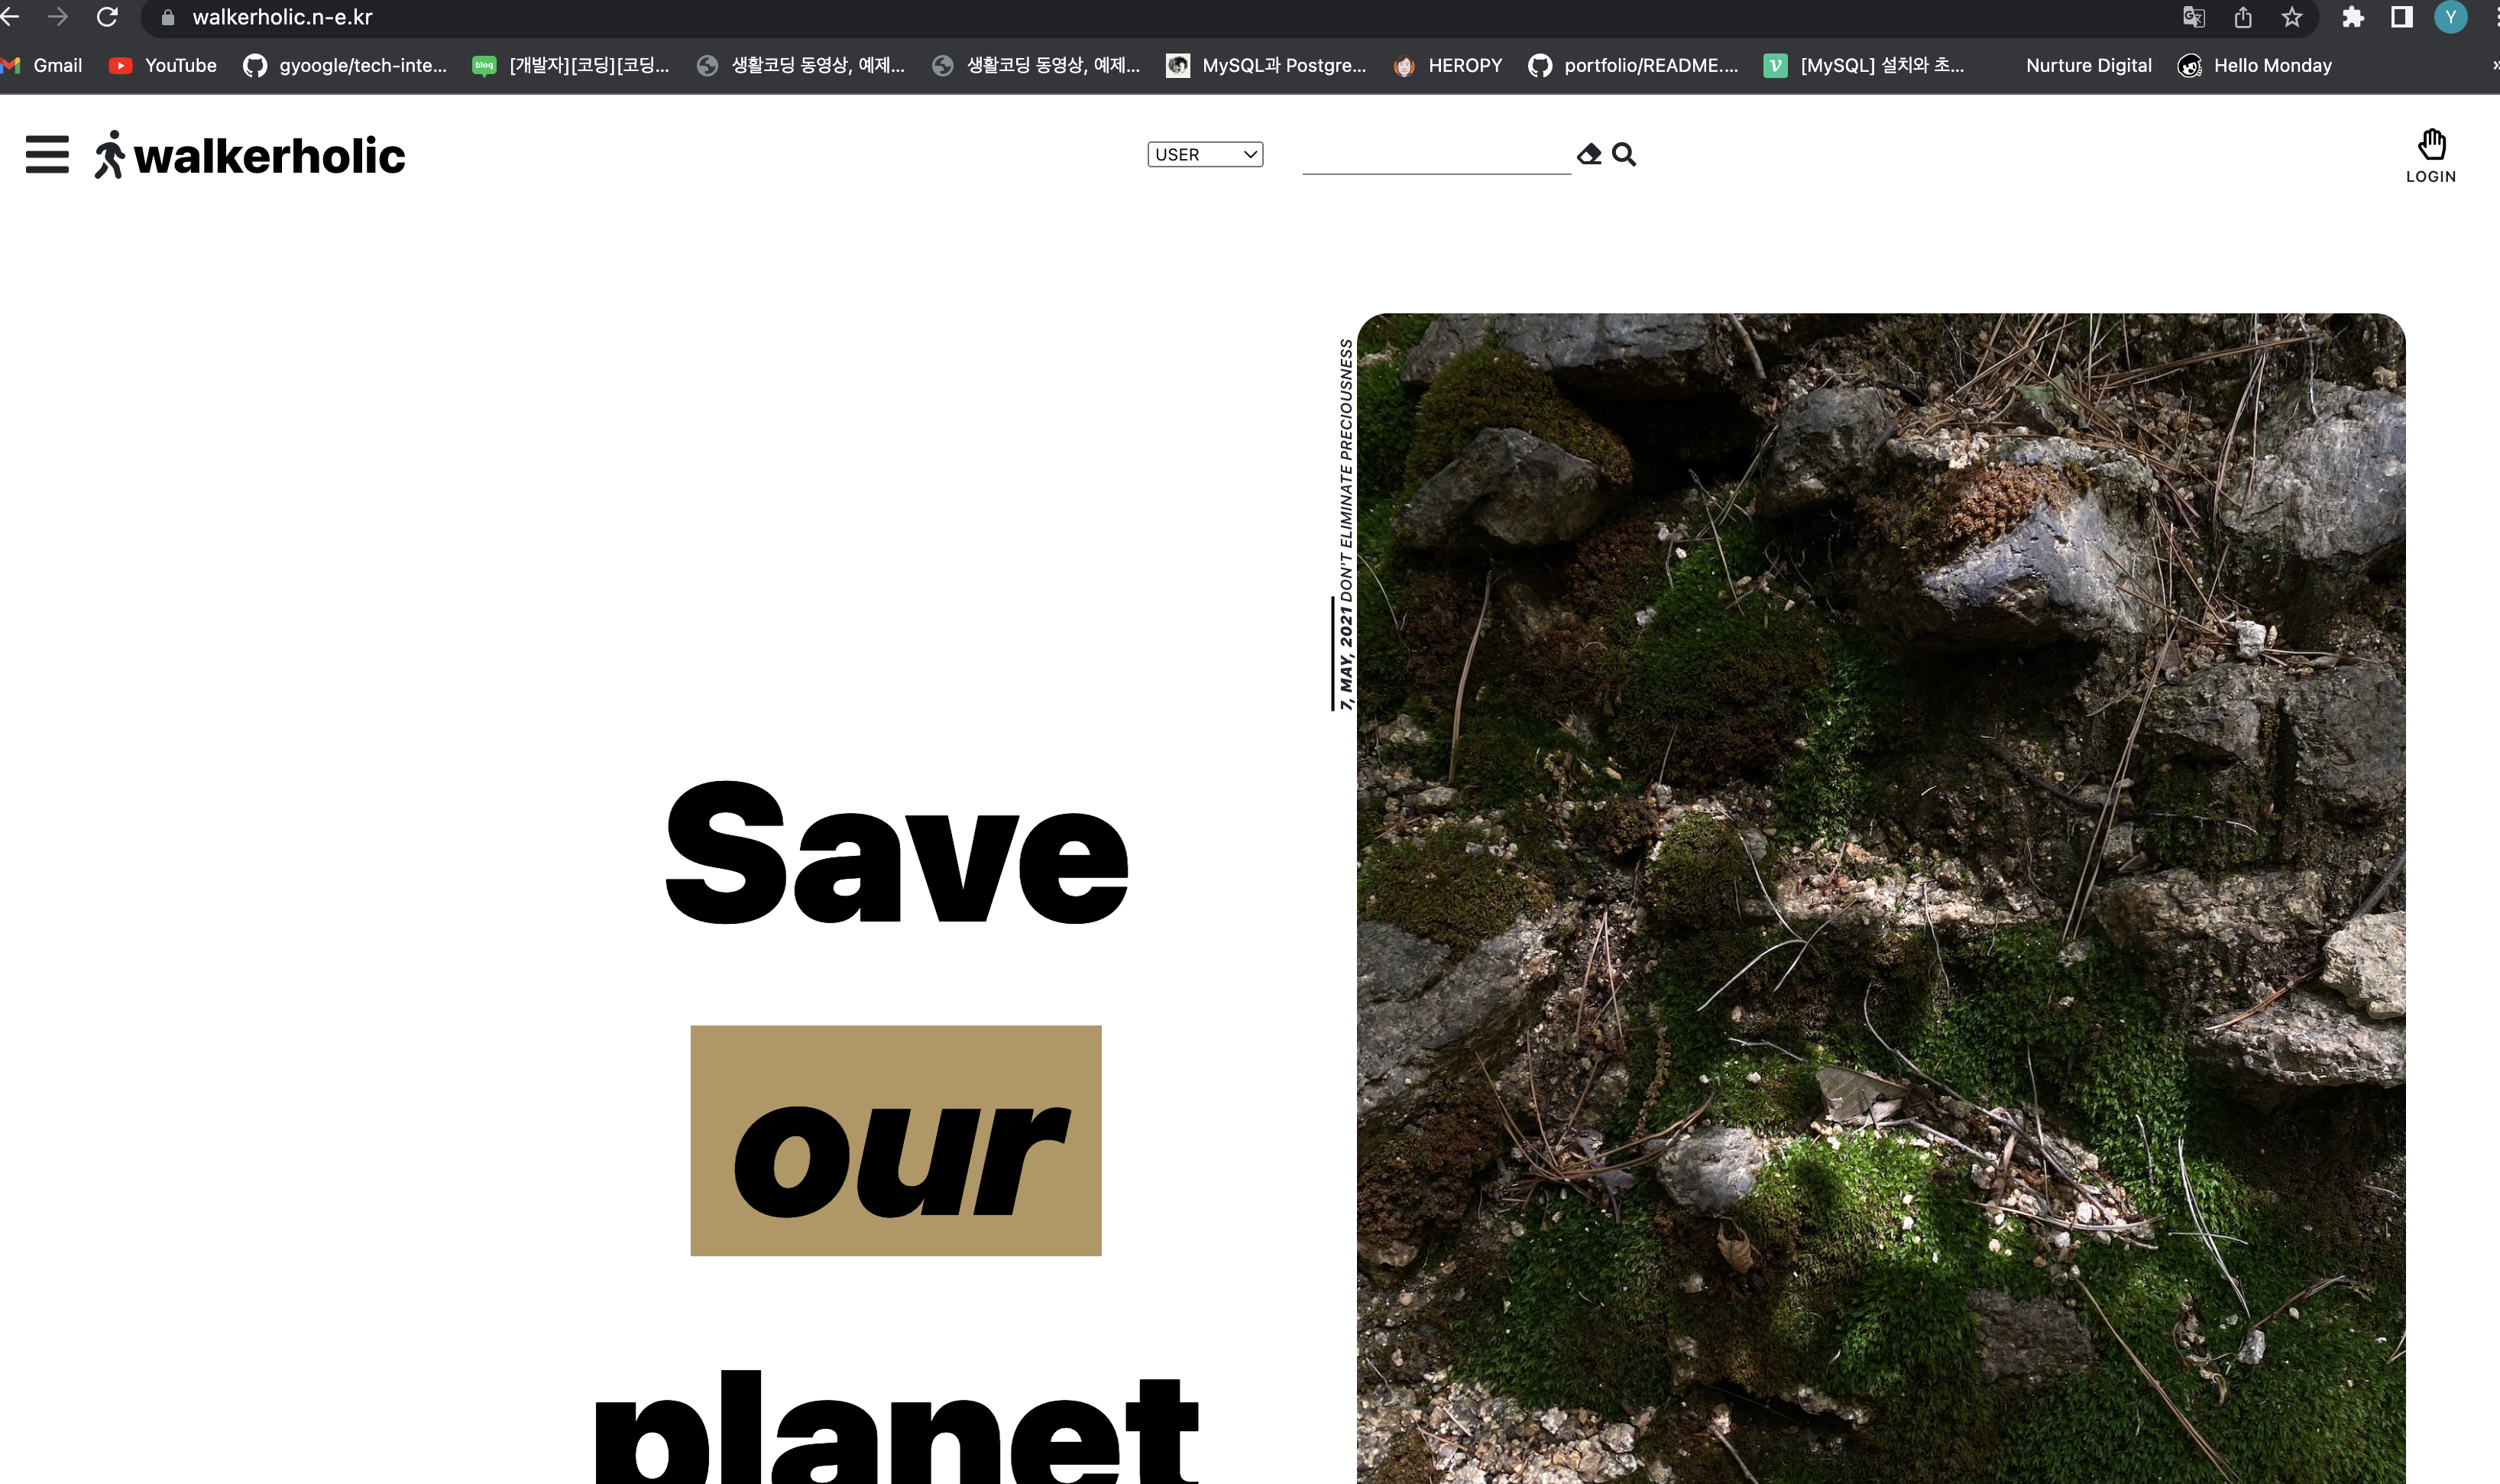The image size is (2500, 1484).
Task: Open the gyoogle/tech-inte... bookmark
Action: [346, 65]
